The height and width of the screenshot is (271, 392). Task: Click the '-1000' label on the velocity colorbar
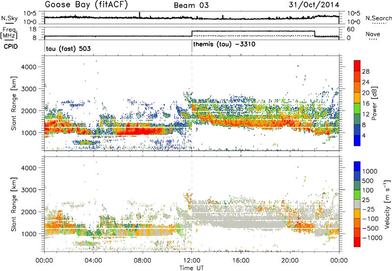372,238
